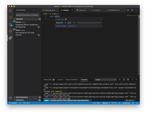Click Peek Problem in the hover popup
Viewport: 147px width, 114px height.
click(61, 26)
